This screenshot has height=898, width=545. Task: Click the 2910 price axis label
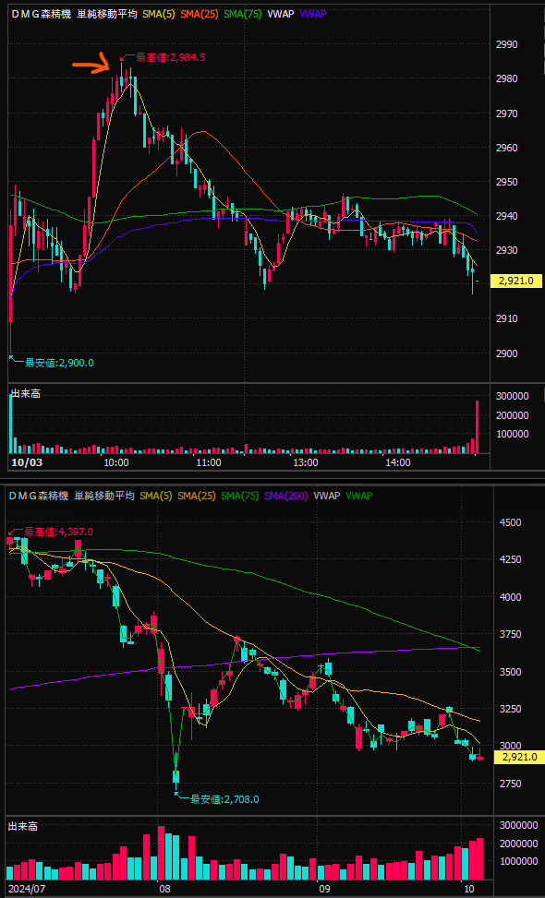pos(507,318)
